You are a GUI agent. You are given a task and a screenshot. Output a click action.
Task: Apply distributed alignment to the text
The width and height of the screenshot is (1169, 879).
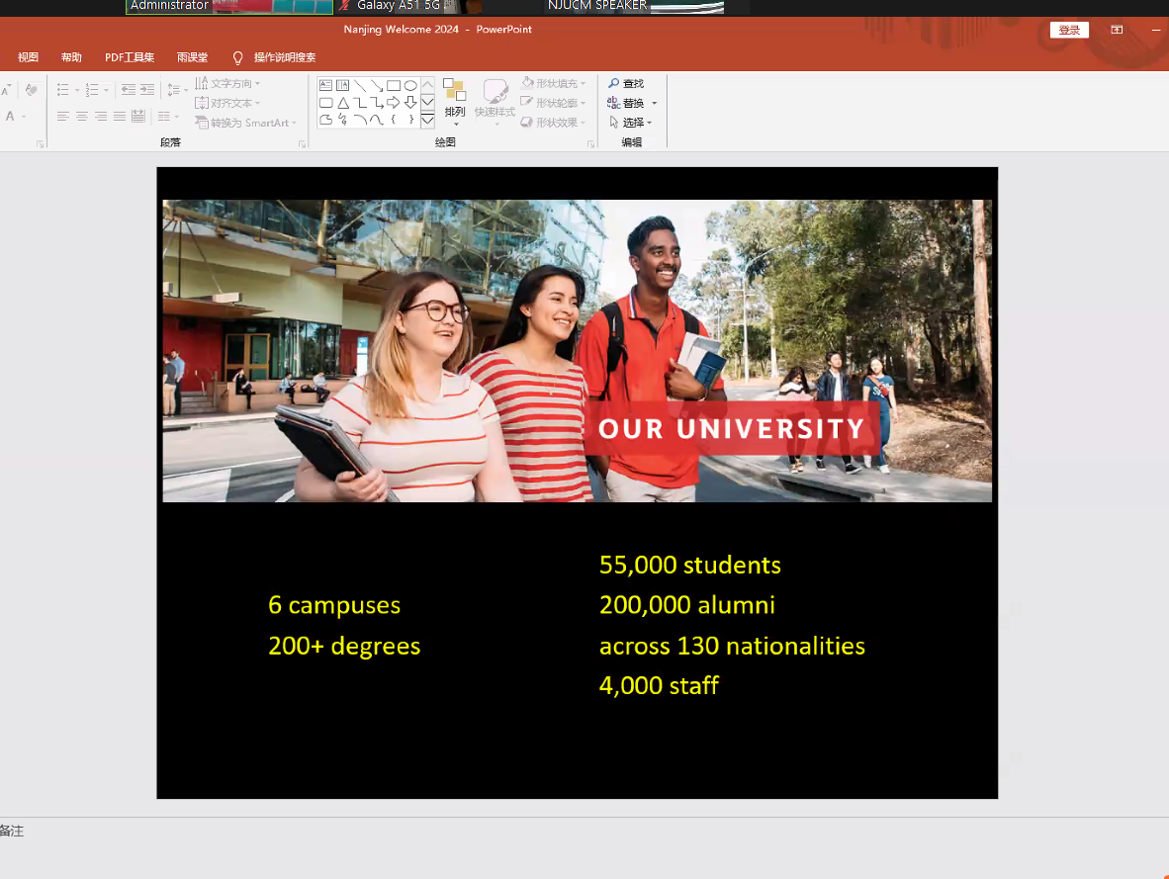click(x=137, y=117)
